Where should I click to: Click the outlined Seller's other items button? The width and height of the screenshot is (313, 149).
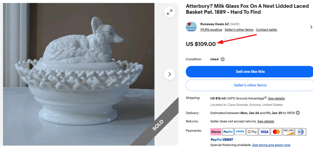250,85
